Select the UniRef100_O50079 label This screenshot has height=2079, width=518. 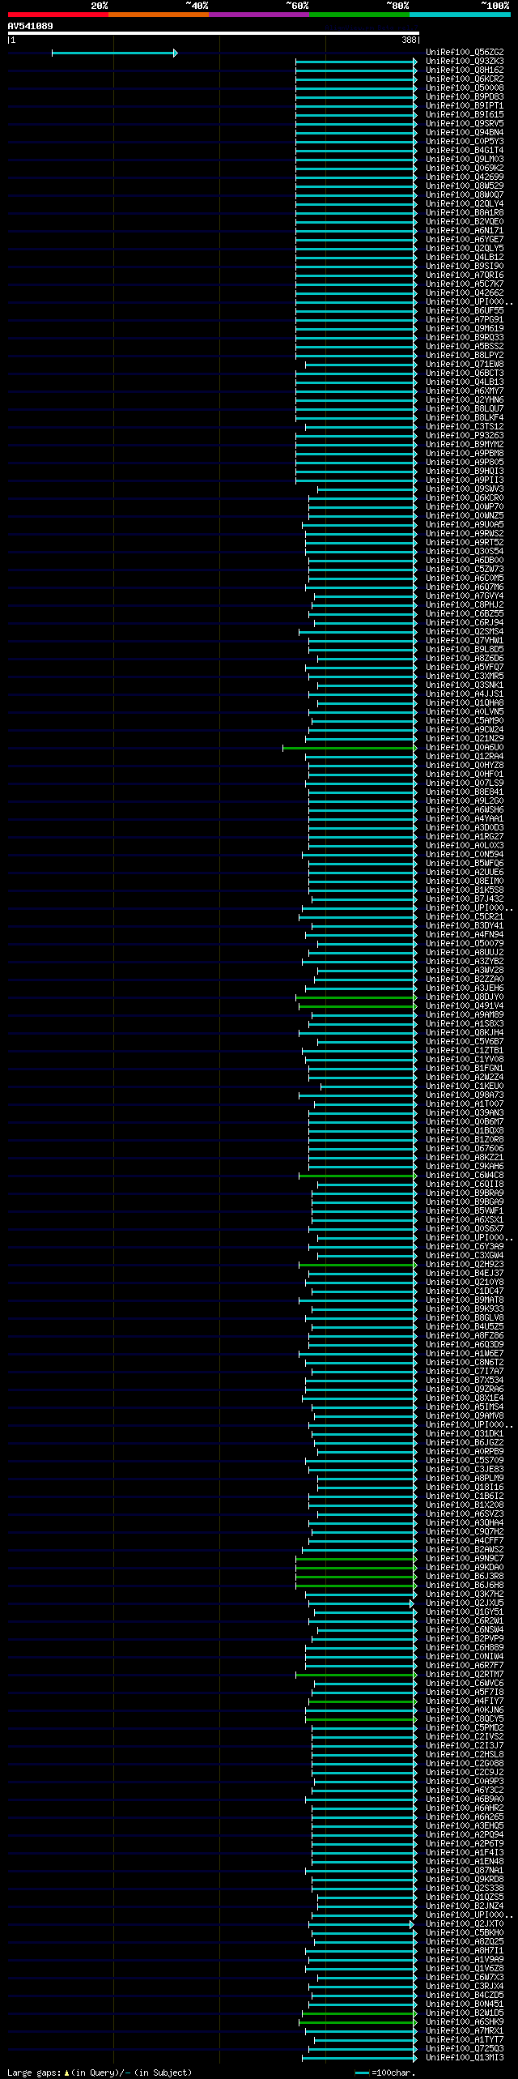tap(465, 944)
